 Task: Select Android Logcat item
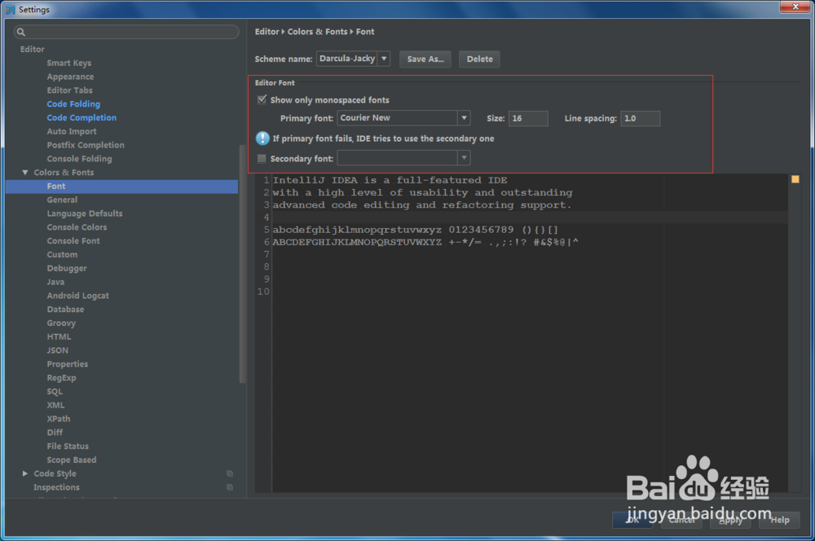(x=78, y=296)
